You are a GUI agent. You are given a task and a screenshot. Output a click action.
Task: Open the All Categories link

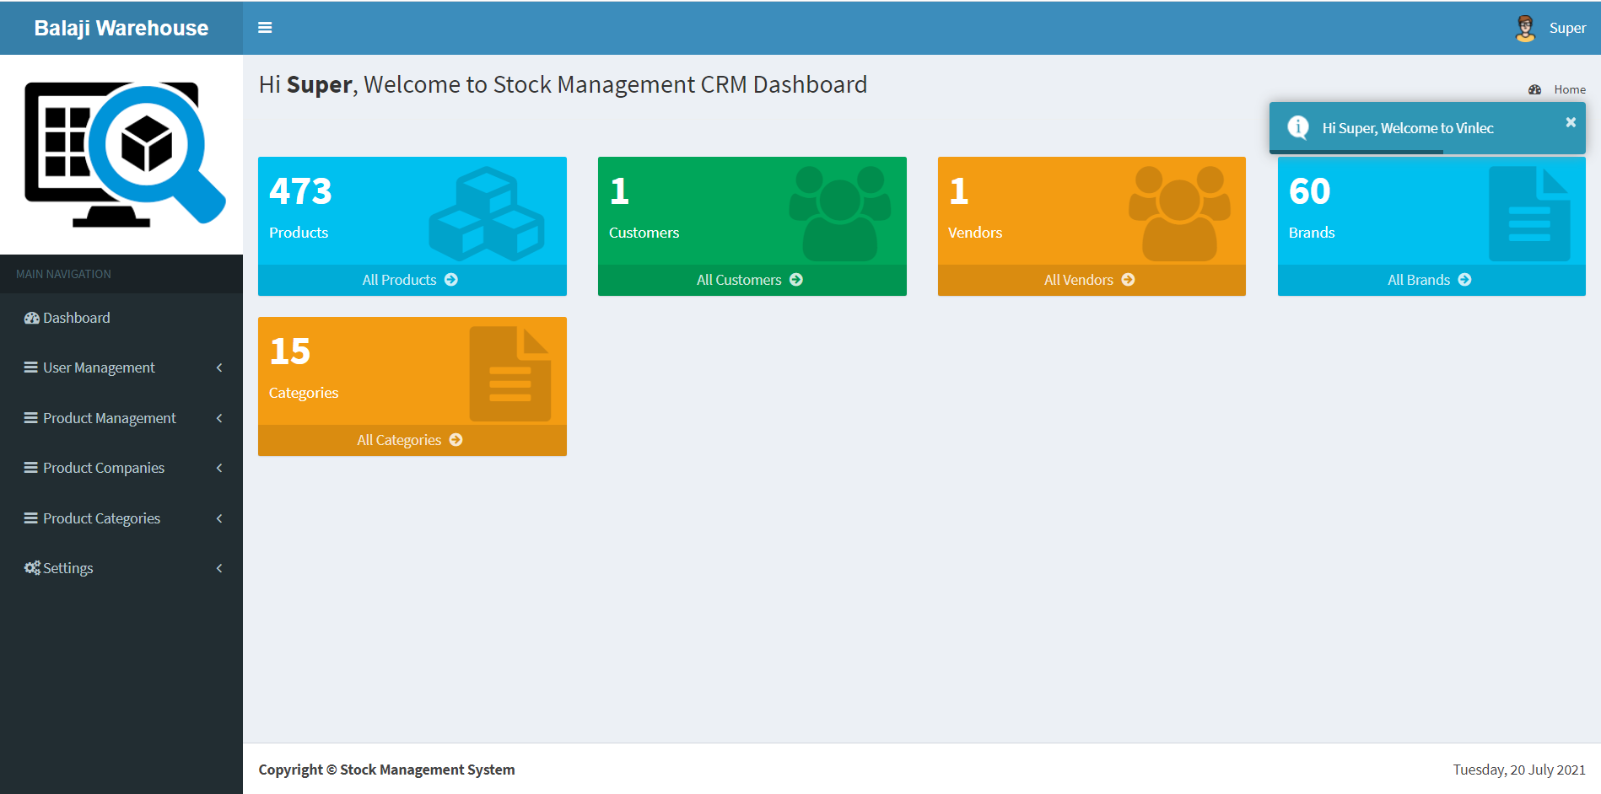click(x=410, y=440)
